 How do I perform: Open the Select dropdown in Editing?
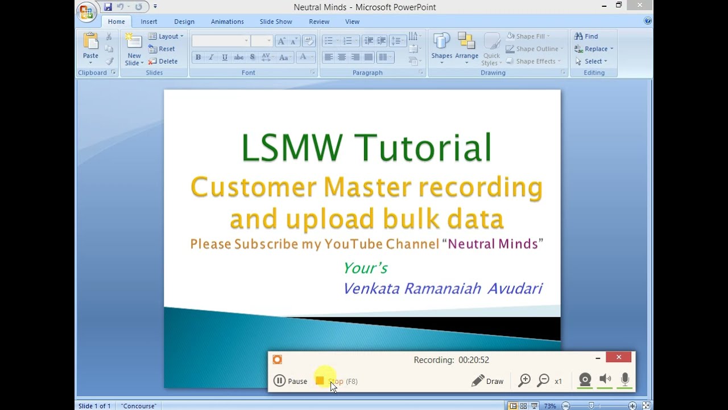591,61
